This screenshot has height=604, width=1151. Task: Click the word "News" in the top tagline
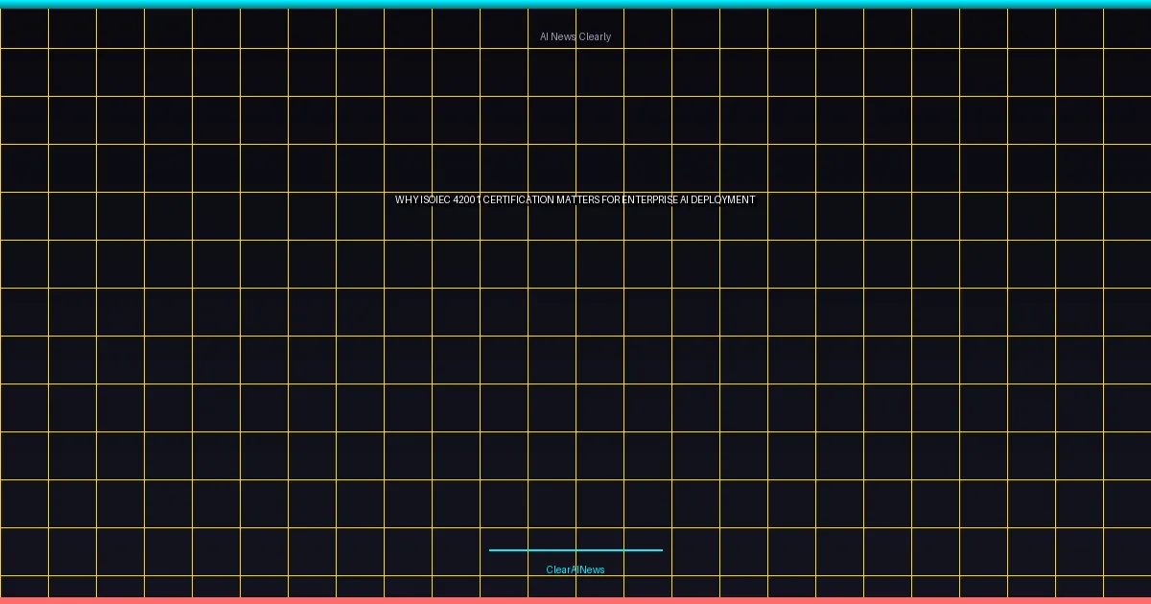(564, 36)
